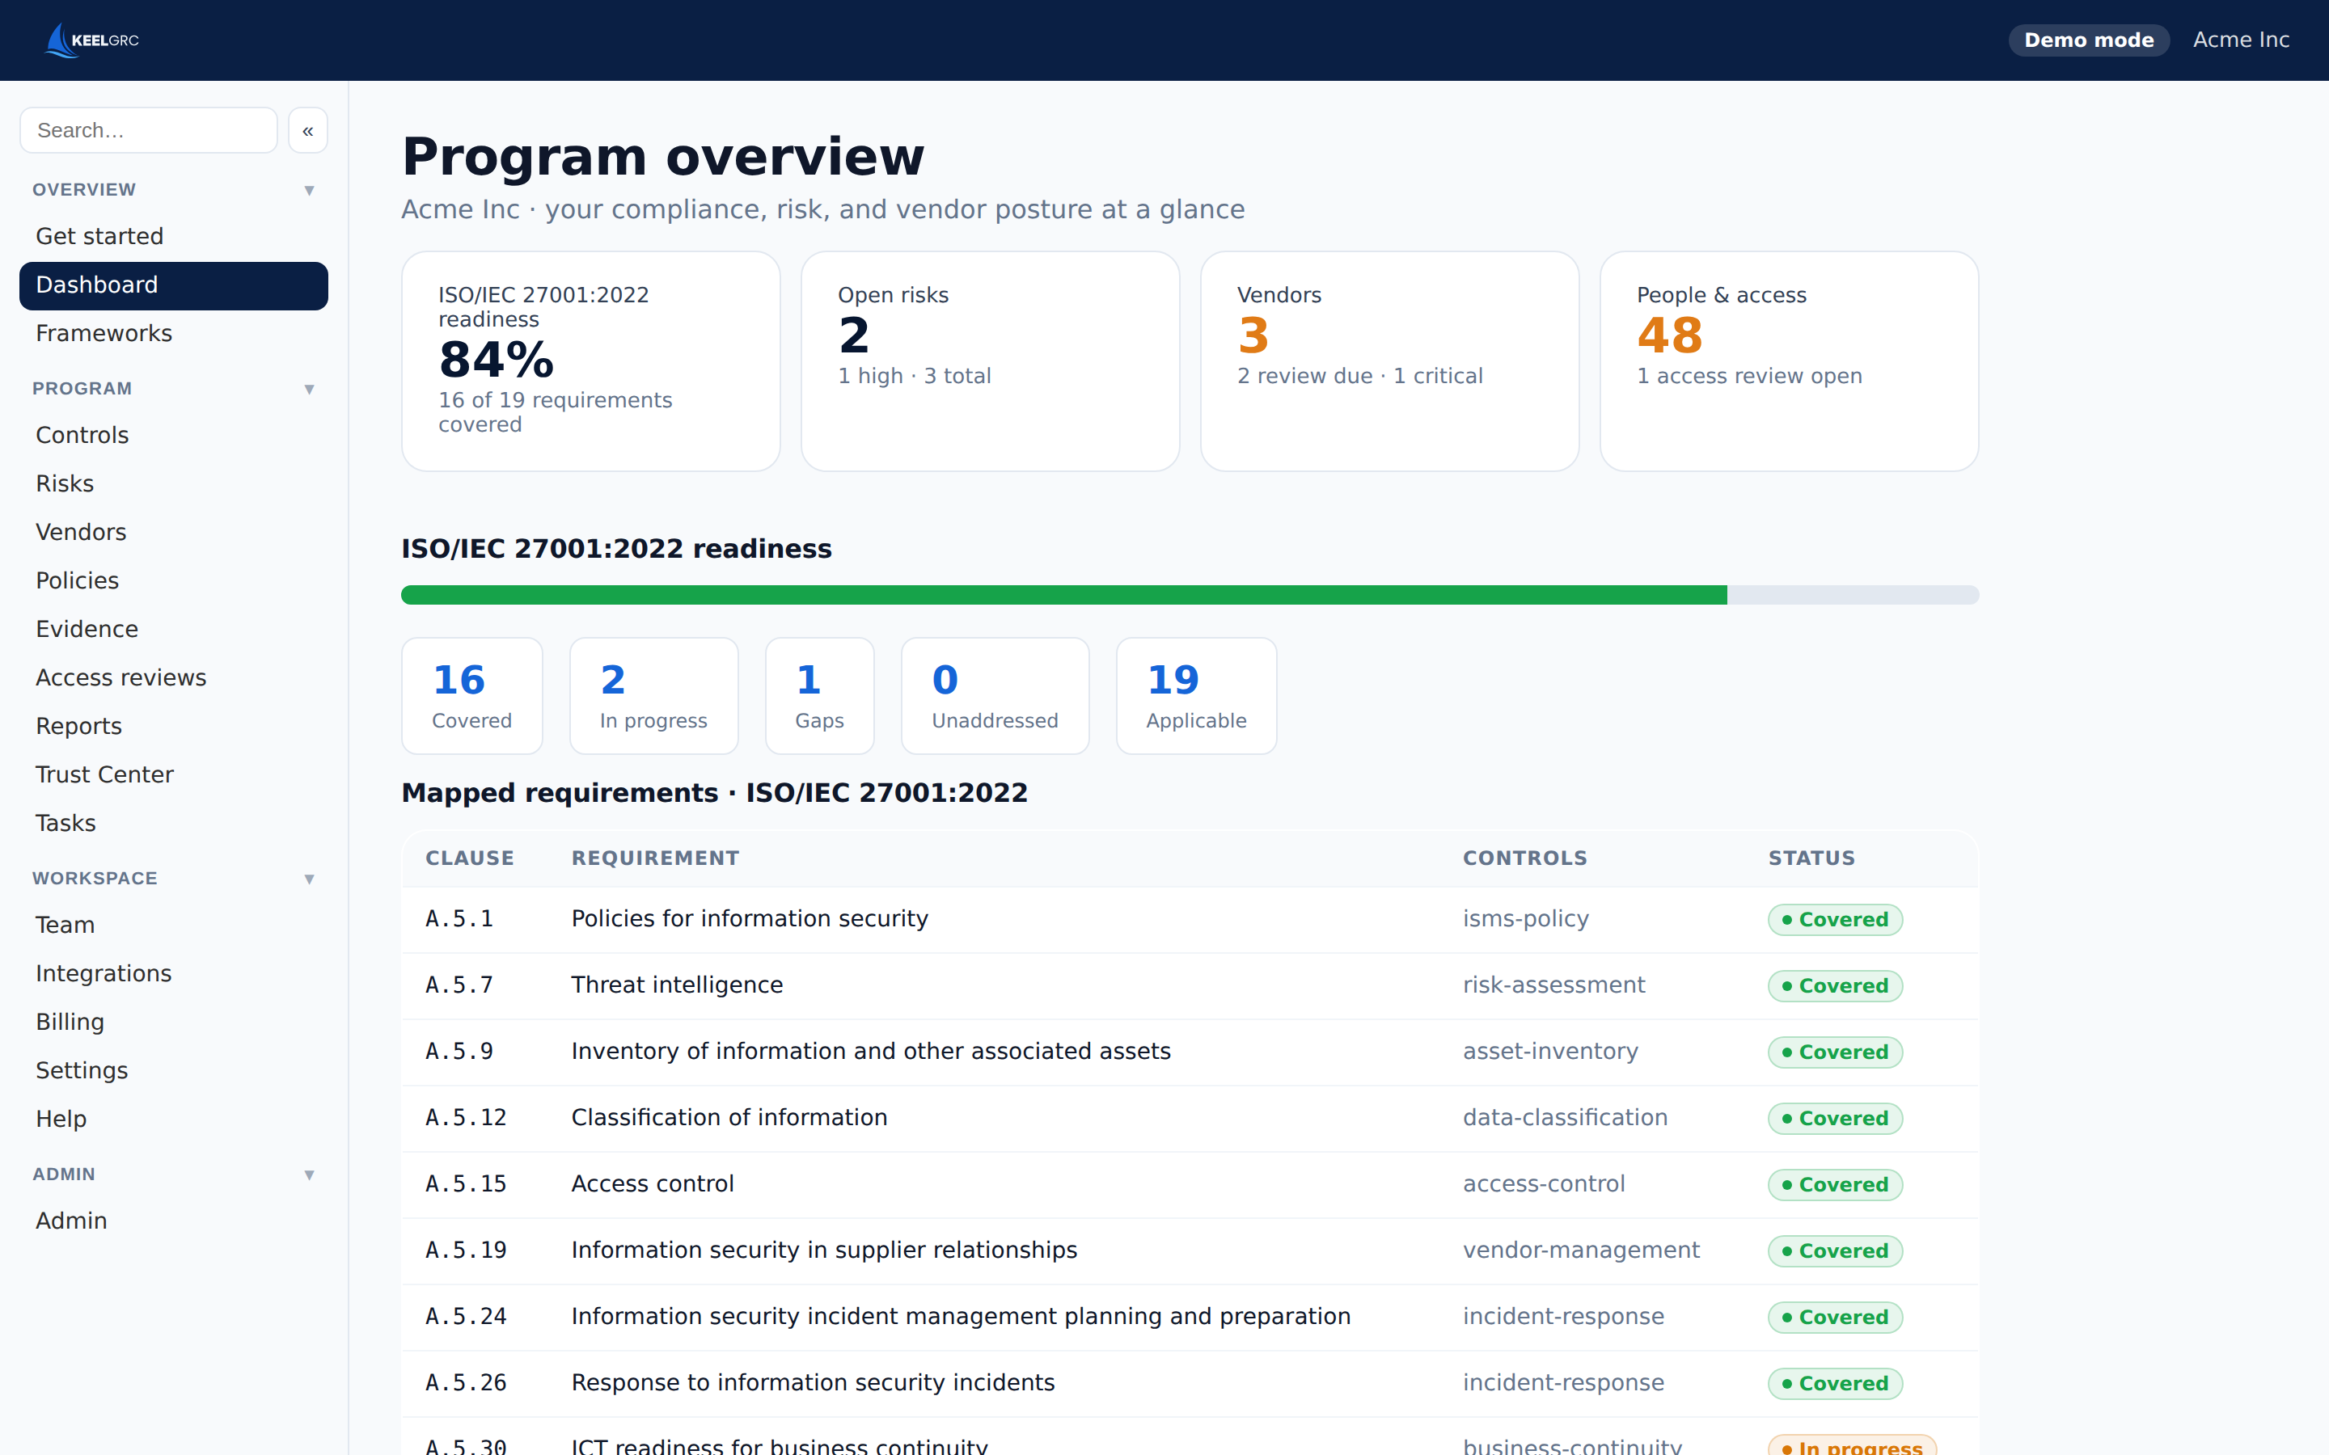Click the STATUS column header
This screenshot has width=2329, height=1455.
(x=1811, y=858)
